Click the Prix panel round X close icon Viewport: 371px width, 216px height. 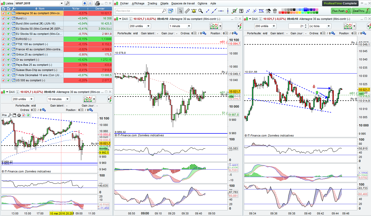coord(19,115)
